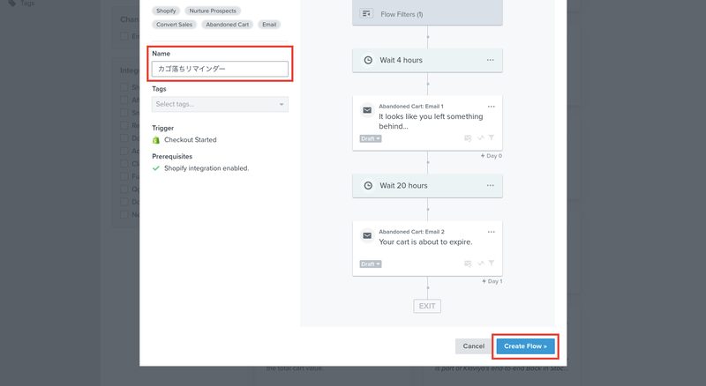
Task: Click the clock icon of Wait 20 hours
Action: pos(368,185)
